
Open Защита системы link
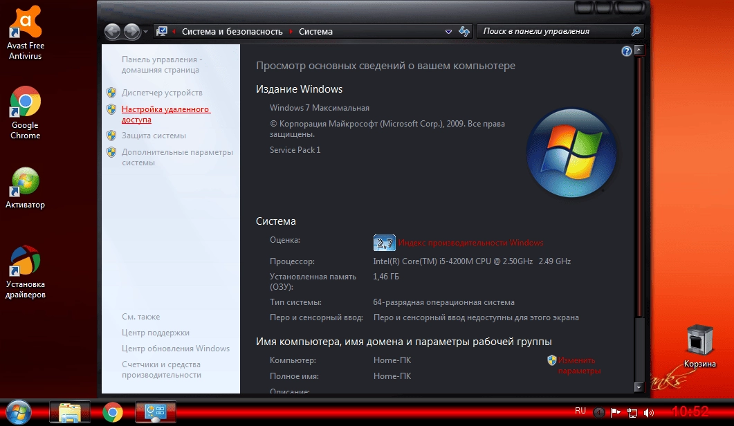point(154,136)
